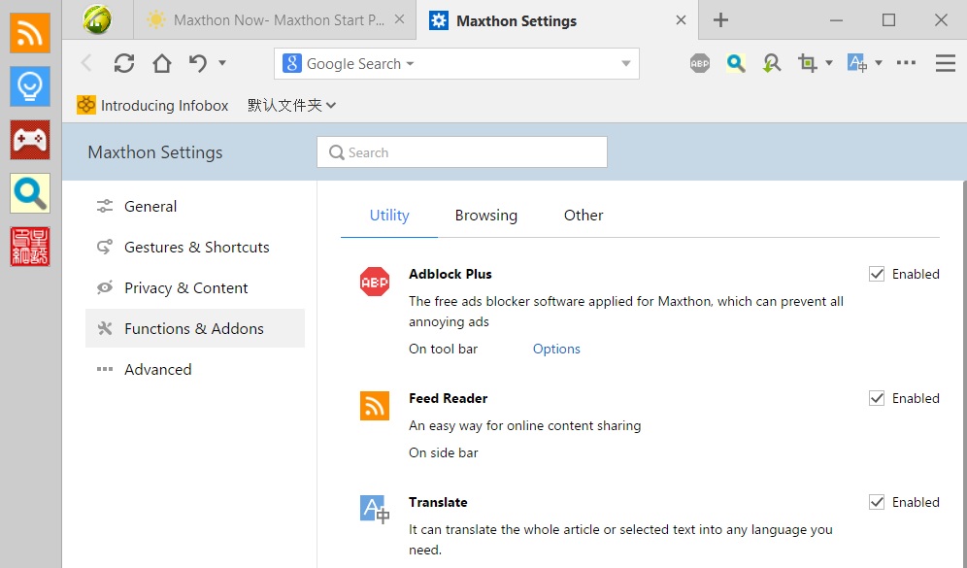Open Adblock Plus Options link
The image size is (967, 568).
point(556,350)
